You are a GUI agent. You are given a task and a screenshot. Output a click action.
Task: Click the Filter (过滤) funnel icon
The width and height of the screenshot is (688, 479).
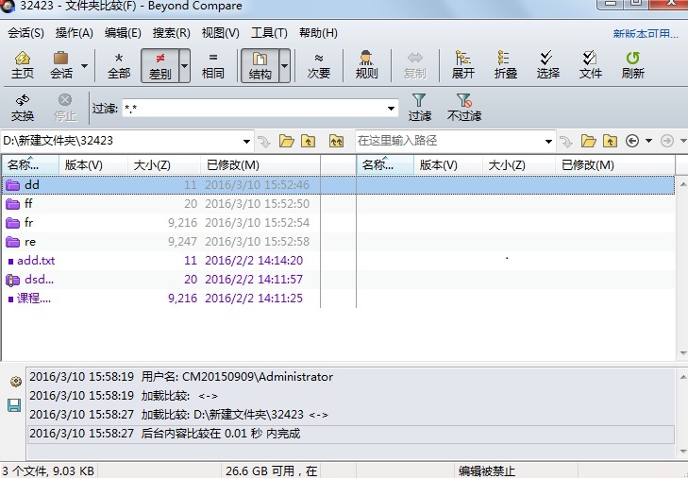[420, 107]
